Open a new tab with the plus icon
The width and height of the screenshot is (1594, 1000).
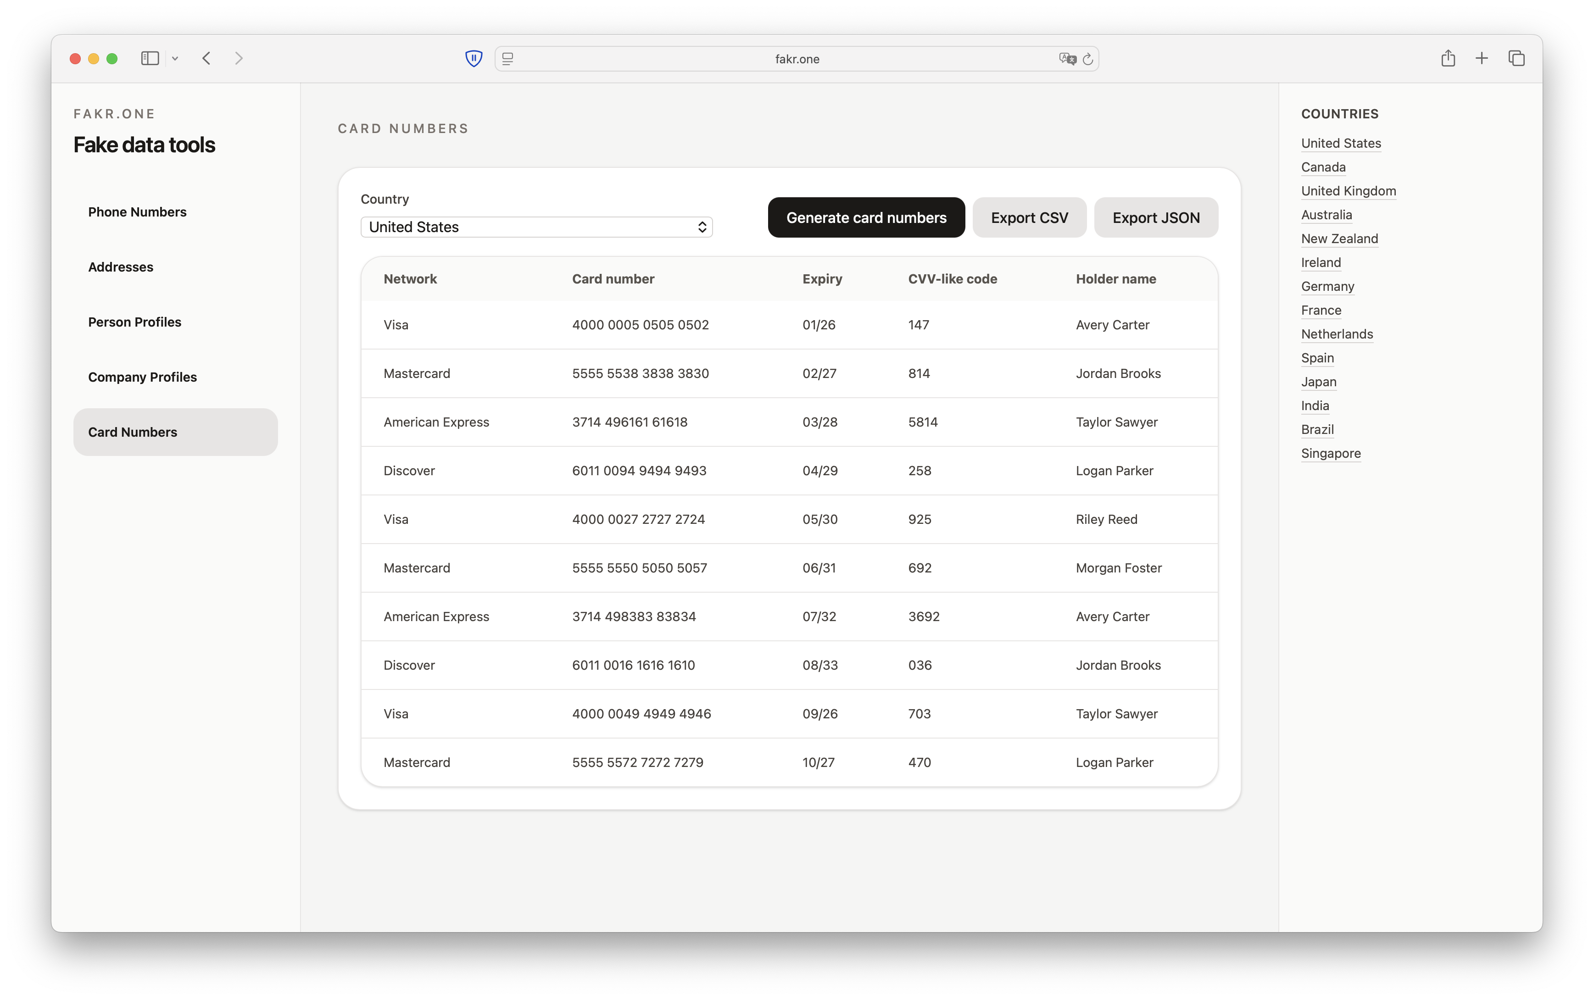[1482, 59]
